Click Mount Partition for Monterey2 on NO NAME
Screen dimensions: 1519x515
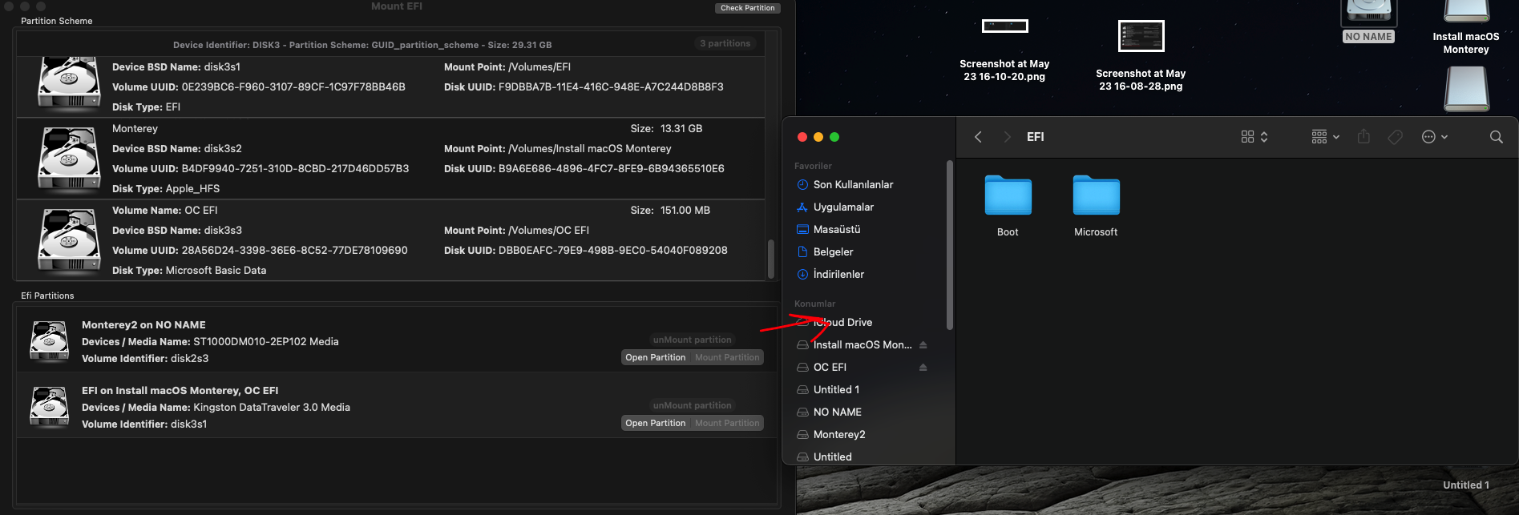727,357
